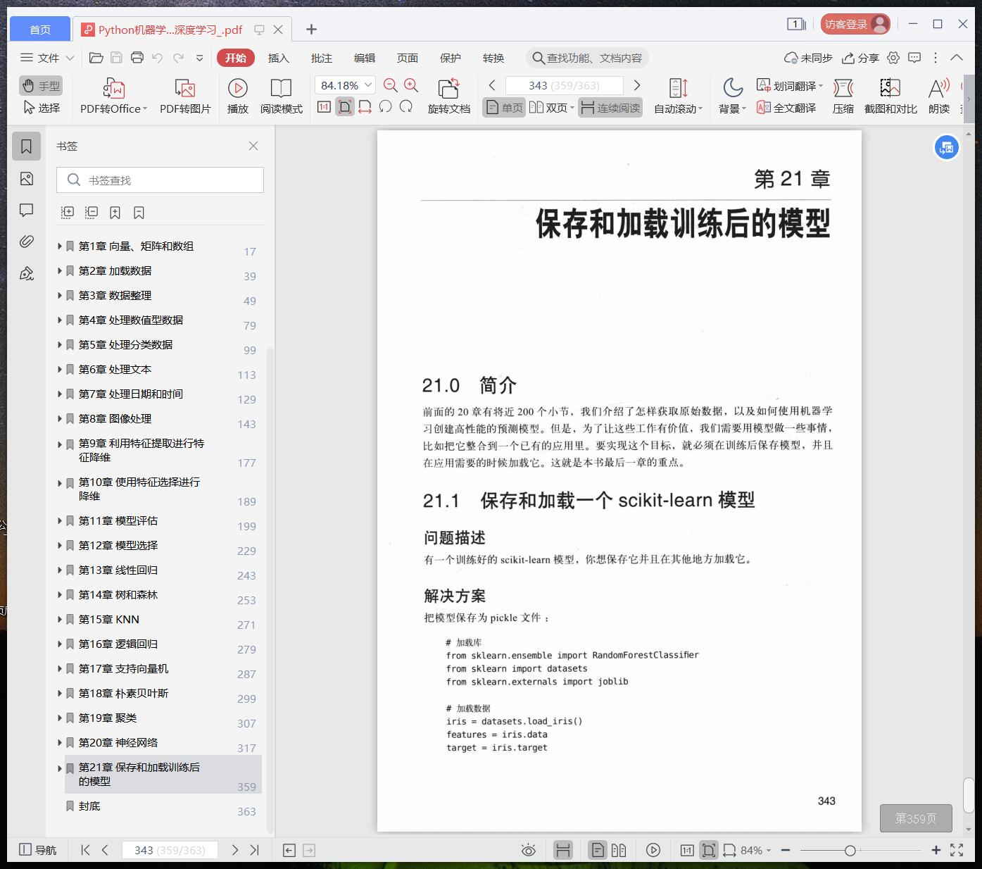
Task: Open 全文翻译 full-text translation
Action: [786, 108]
